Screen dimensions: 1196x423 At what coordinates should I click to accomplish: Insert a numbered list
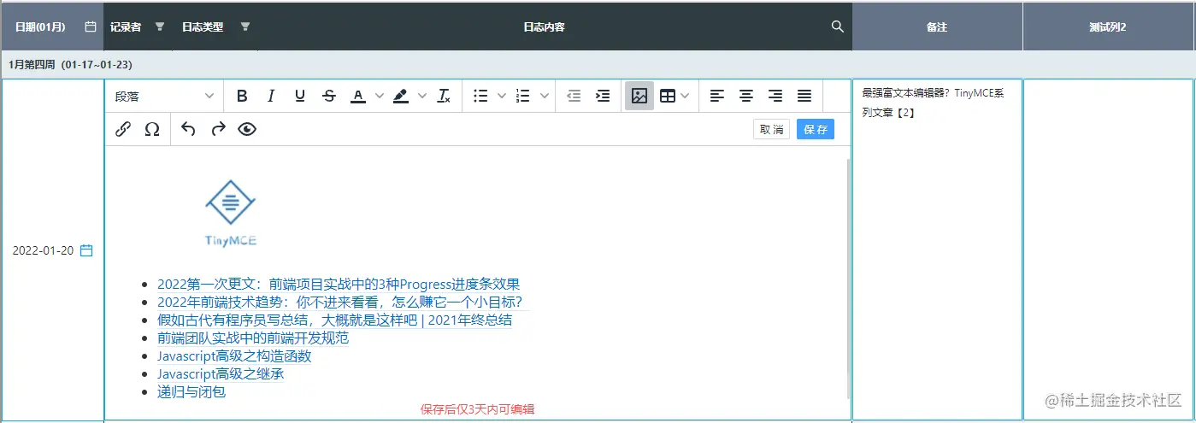tap(523, 96)
